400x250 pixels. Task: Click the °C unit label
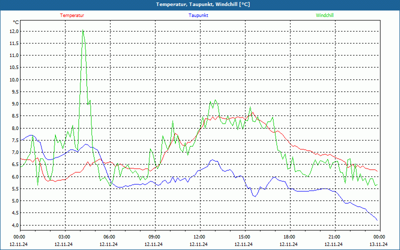[x=16, y=22]
